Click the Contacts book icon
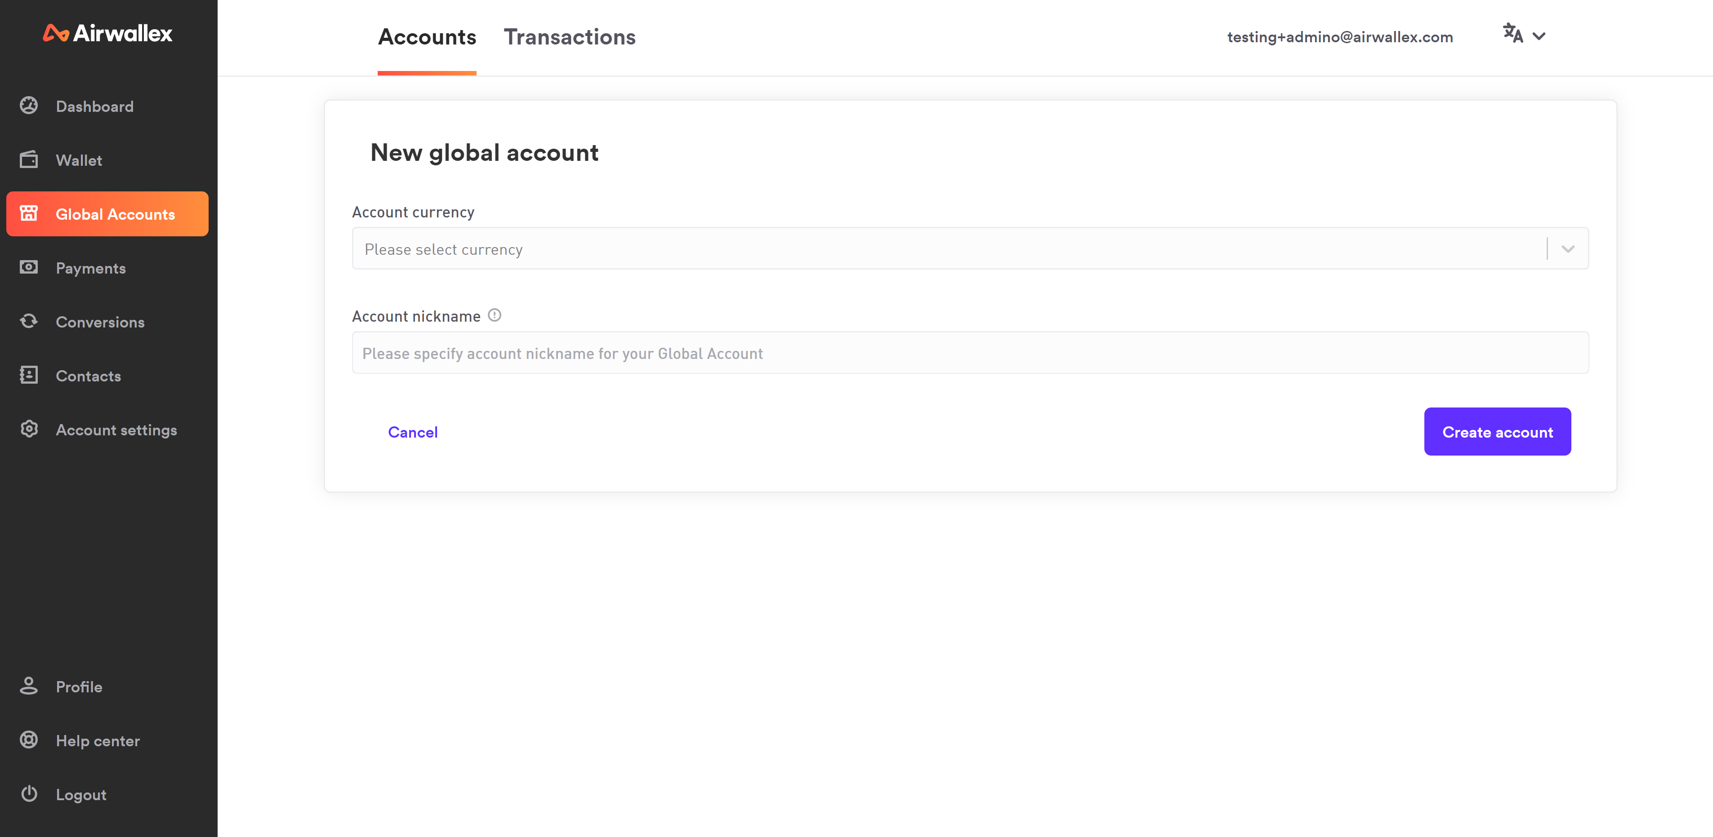The height and width of the screenshot is (837, 1713). 29,375
